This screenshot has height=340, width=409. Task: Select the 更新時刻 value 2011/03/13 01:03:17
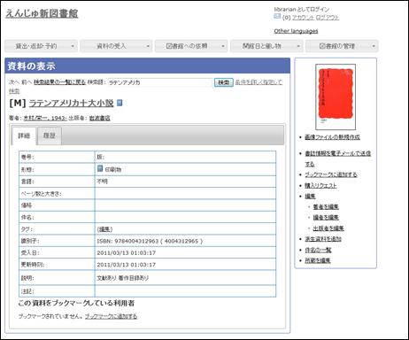[127, 265]
